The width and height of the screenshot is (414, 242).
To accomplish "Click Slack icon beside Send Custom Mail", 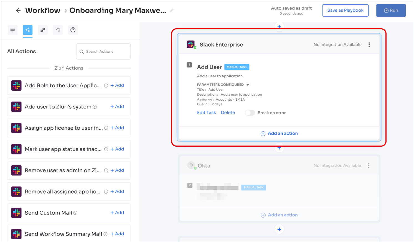I will click(16, 213).
